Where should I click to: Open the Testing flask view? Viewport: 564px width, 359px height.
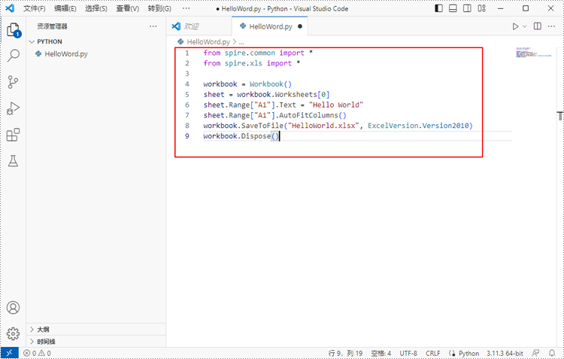pos(13,161)
